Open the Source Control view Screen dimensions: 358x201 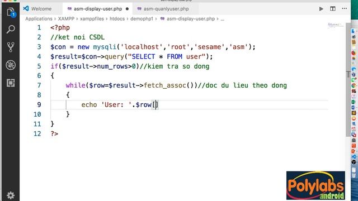11,47
